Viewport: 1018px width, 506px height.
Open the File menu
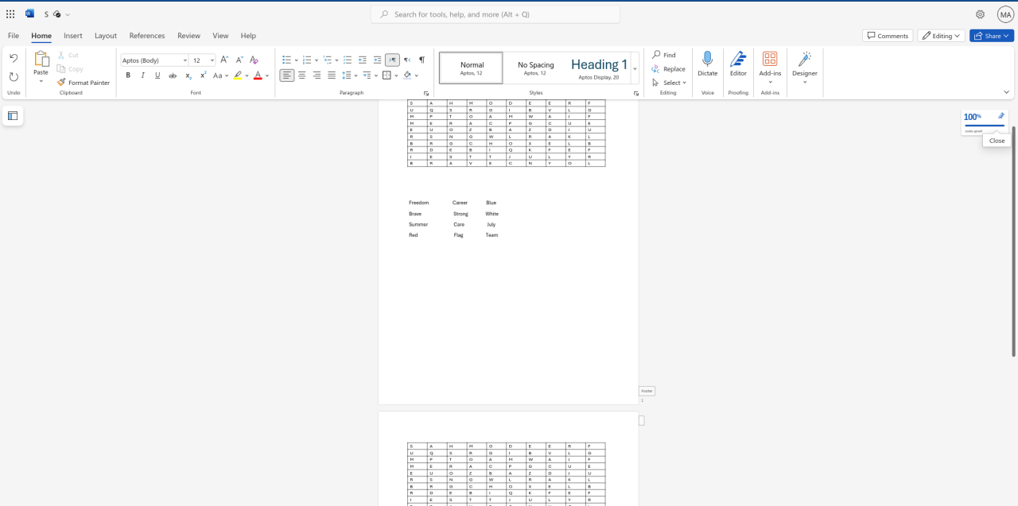pyautogui.click(x=14, y=36)
